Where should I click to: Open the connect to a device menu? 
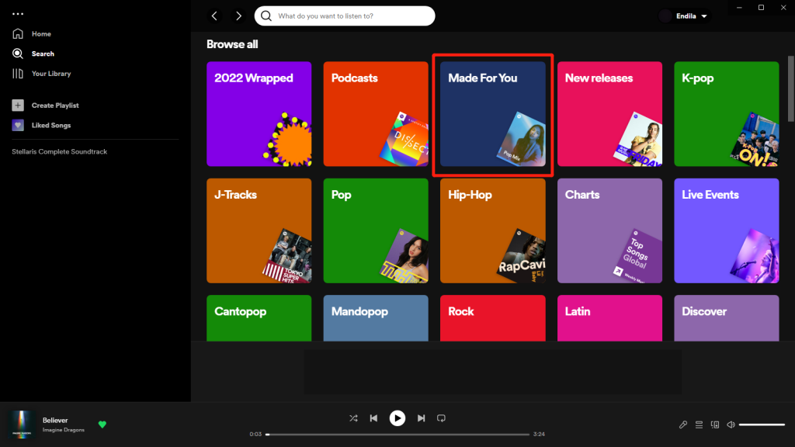[715, 424]
